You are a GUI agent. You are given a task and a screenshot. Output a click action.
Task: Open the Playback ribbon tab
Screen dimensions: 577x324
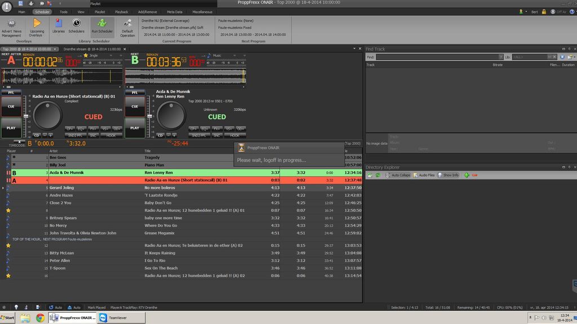tap(122, 12)
